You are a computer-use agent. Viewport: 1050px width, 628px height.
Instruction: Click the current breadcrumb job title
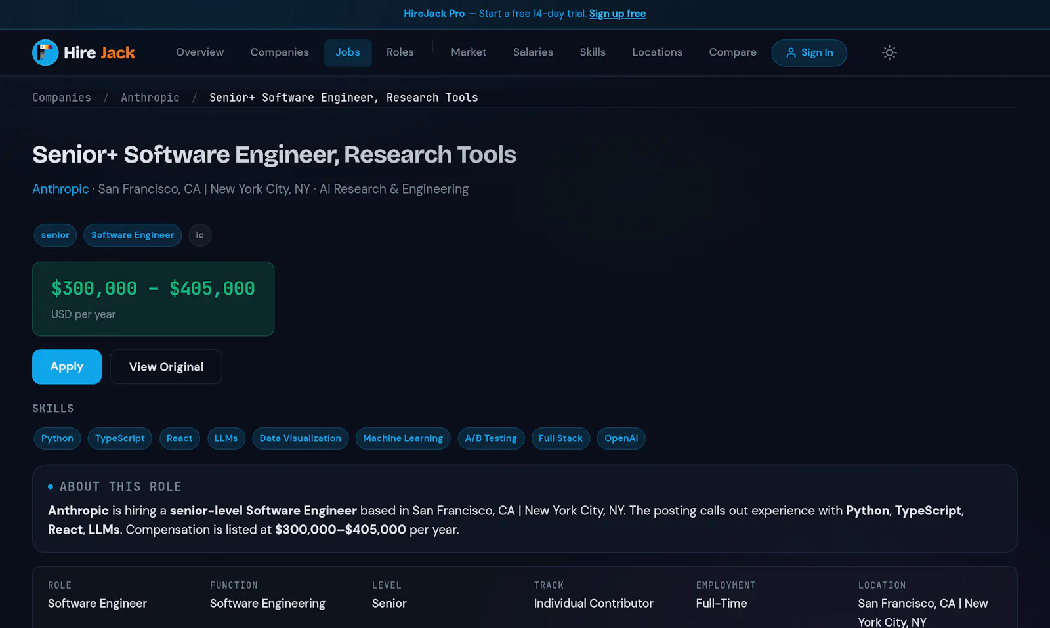[344, 98]
